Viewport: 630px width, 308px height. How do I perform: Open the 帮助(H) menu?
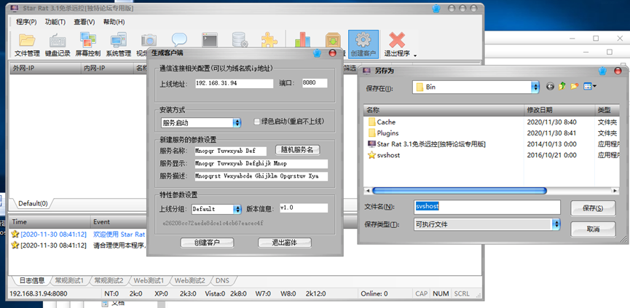click(114, 22)
